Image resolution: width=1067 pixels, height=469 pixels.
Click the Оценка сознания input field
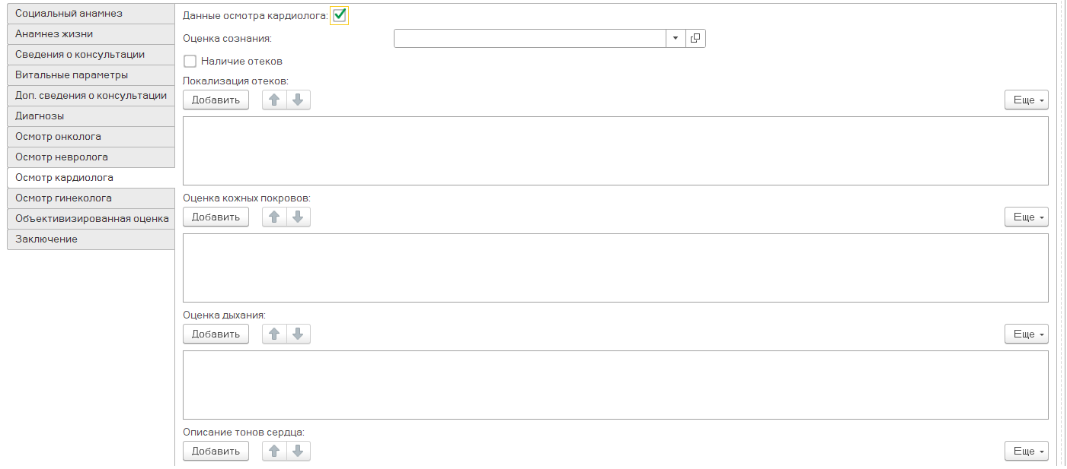(x=529, y=39)
